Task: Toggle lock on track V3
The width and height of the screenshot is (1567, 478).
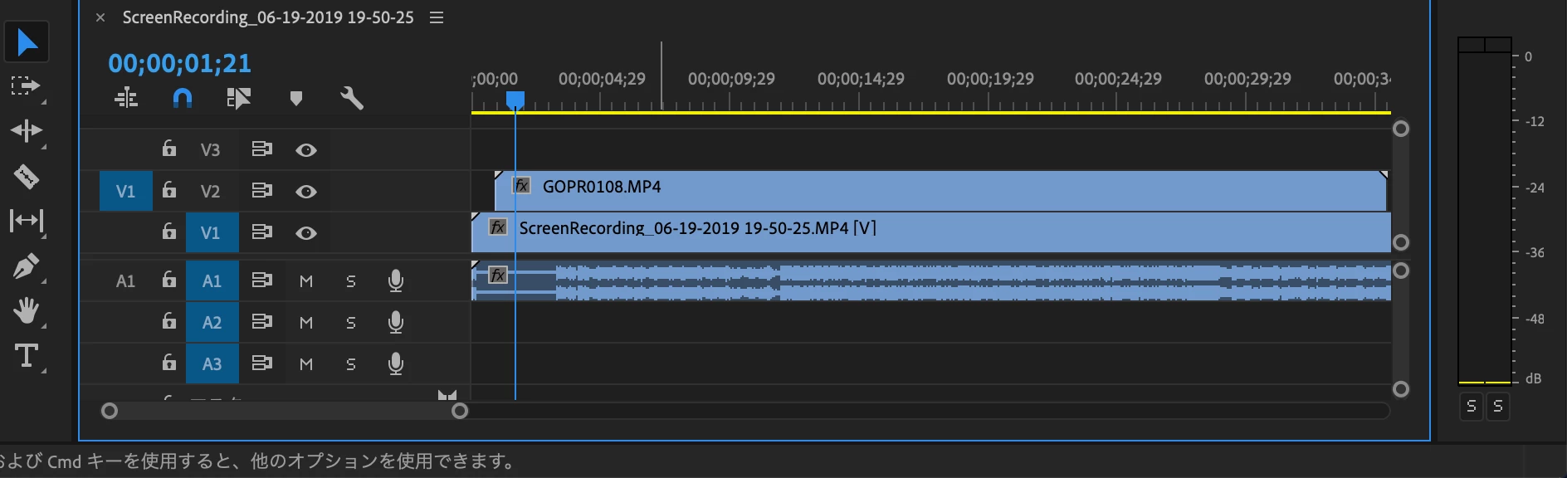Action: coord(168,149)
